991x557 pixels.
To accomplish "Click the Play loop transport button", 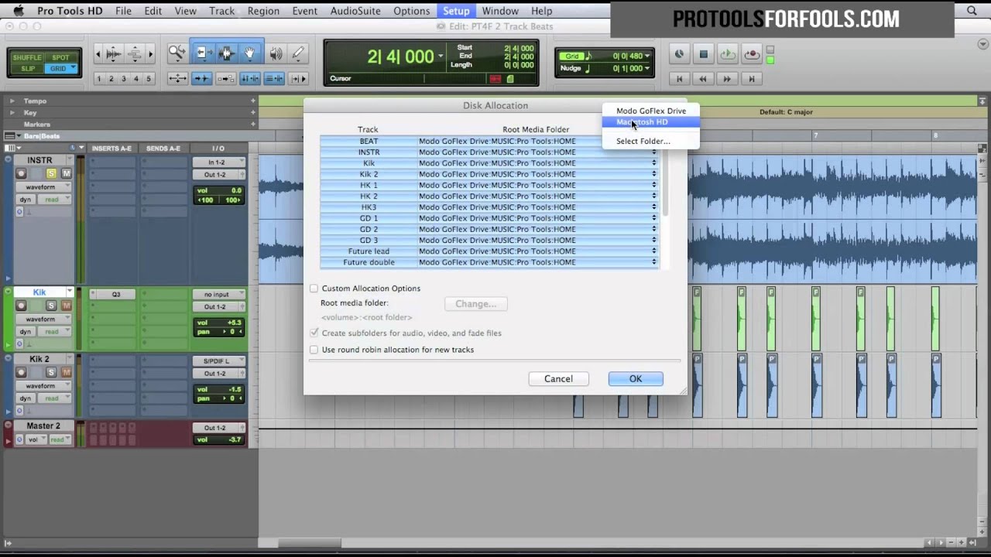I will click(727, 54).
